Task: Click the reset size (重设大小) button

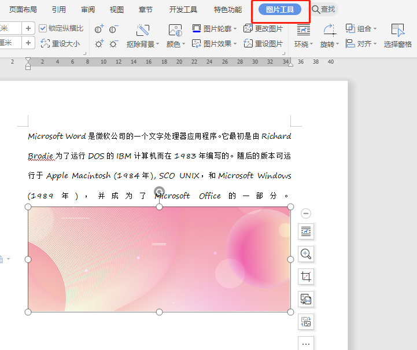Action: point(61,43)
